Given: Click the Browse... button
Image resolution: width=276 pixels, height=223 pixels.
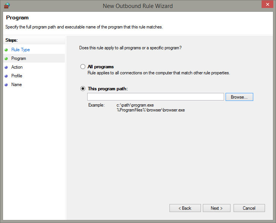Looking at the screenshot, I should pos(239,97).
